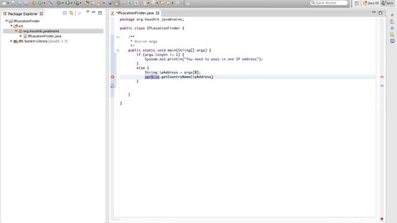This screenshot has height=223, width=397.
Task: Toggle Link with Editor in Package Explorer
Action: click(x=71, y=13)
